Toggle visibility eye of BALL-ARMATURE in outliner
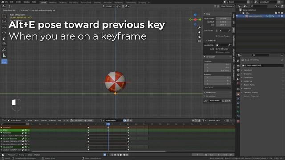The image size is (285, 160). coord(279,16)
